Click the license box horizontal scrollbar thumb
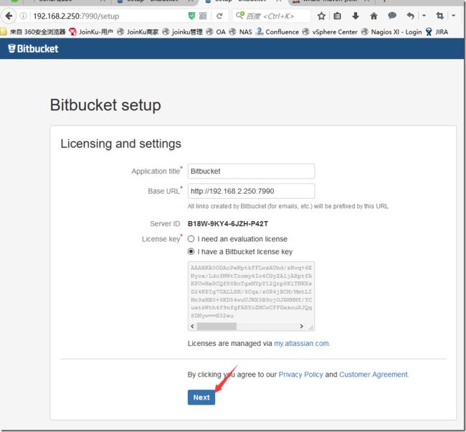The height and width of the screenshot is (432, 466). pyautogui.click(x=217, y=327)
